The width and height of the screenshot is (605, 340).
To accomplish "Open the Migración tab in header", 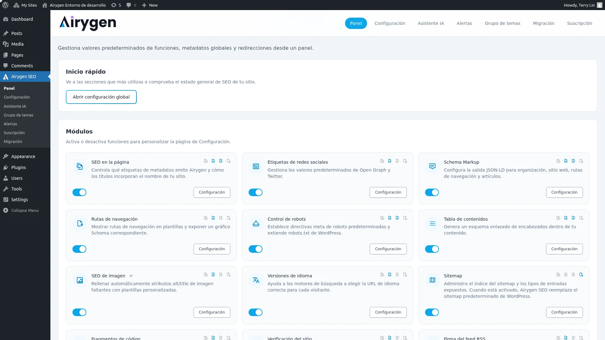I will tap(543, 23).
